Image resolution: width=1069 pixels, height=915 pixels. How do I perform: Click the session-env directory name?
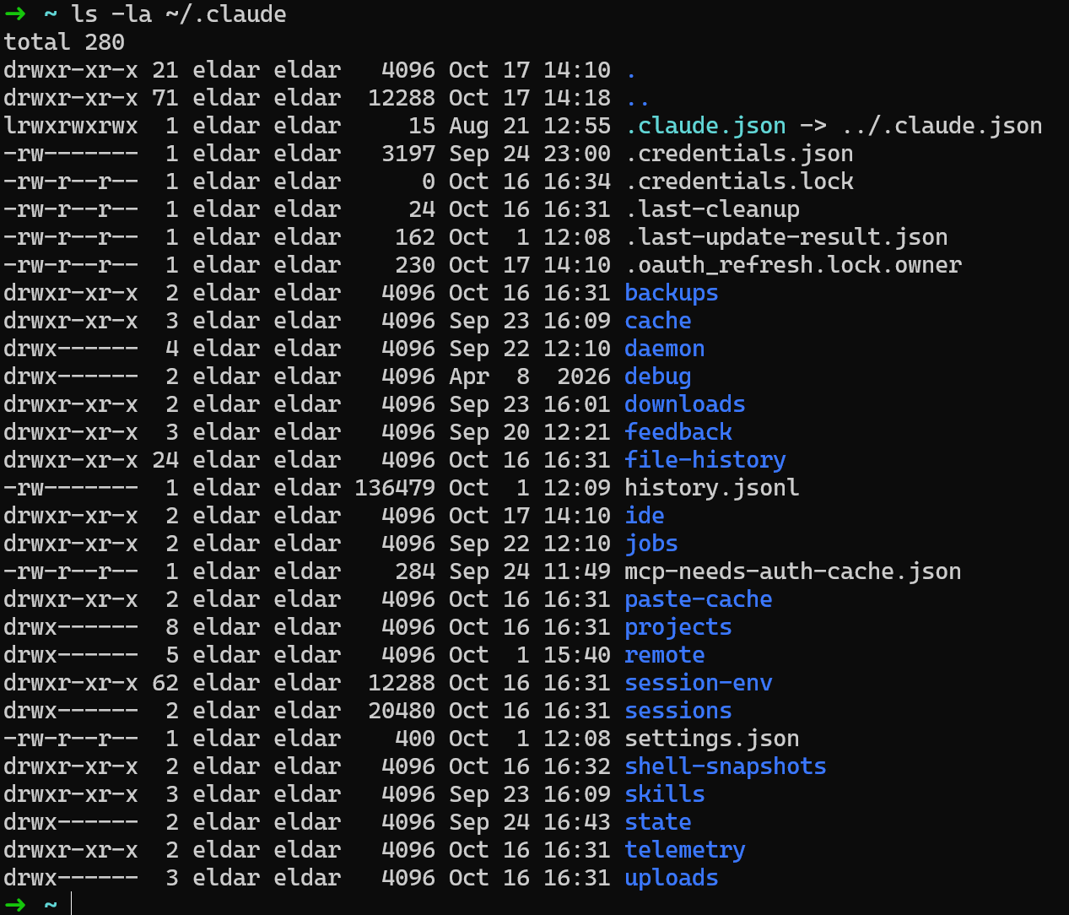click(699, 683)
